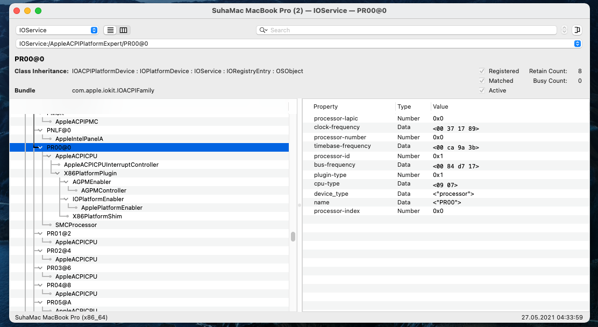Click the green full-screen window button
The height and width of the screenshot is (327, 598).
click(38, 11)
